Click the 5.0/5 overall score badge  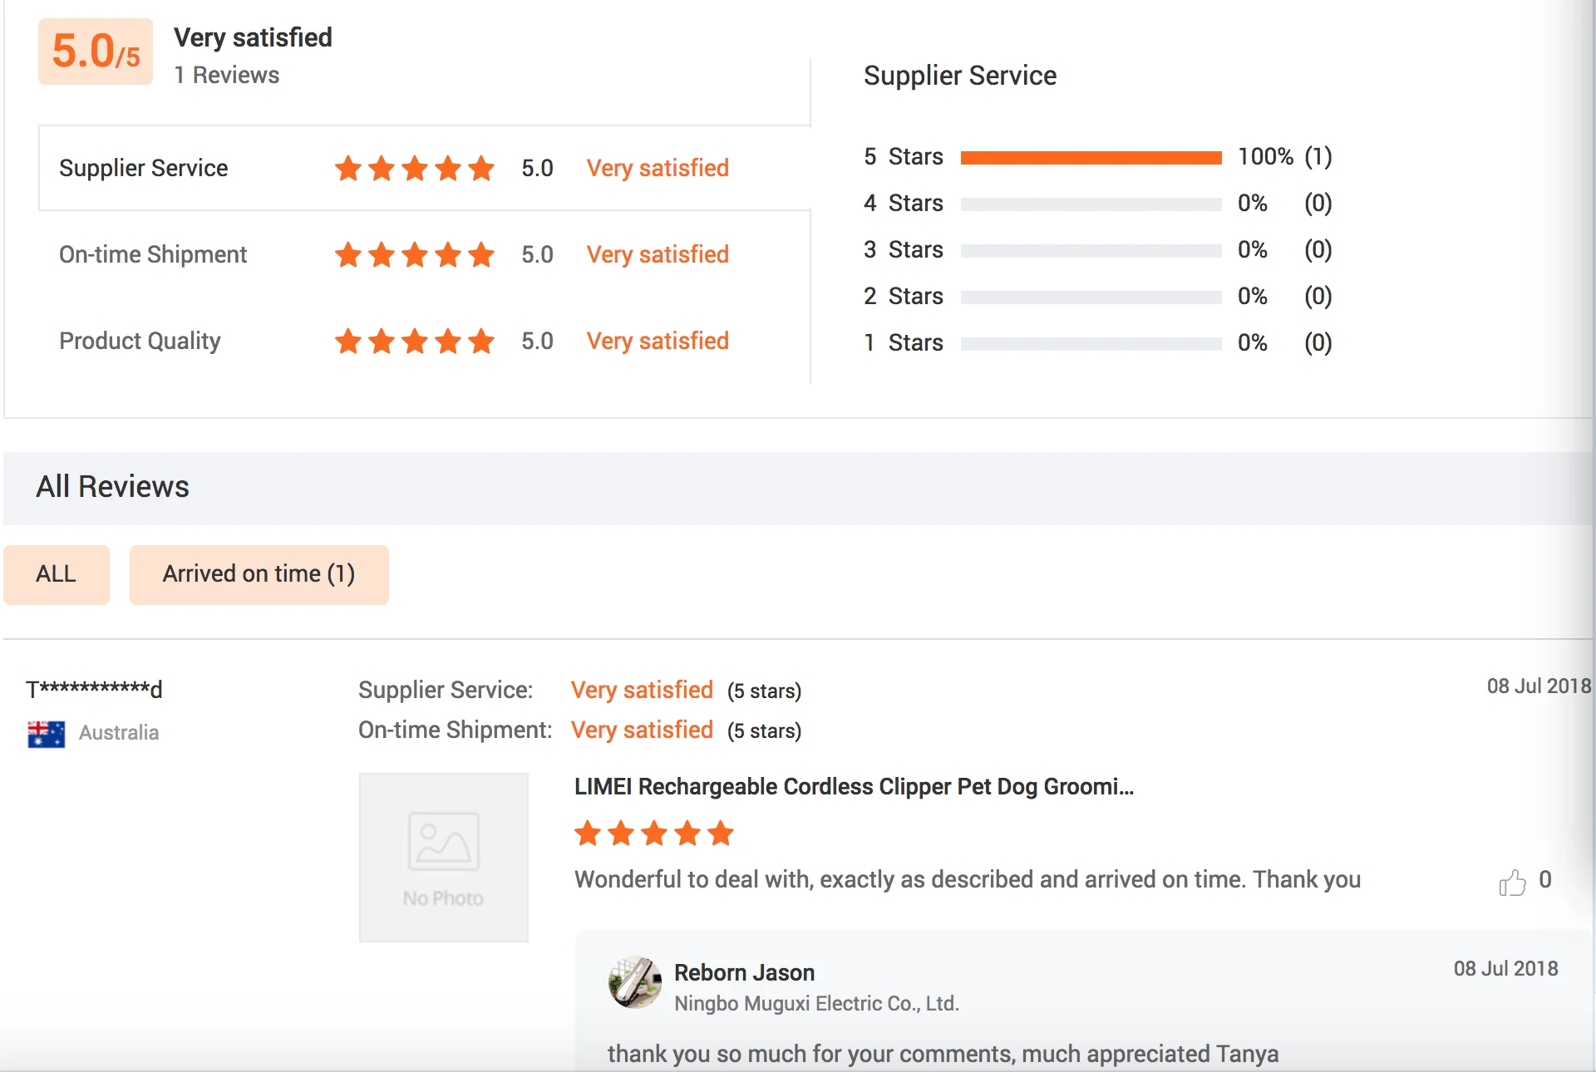point(95,52)
